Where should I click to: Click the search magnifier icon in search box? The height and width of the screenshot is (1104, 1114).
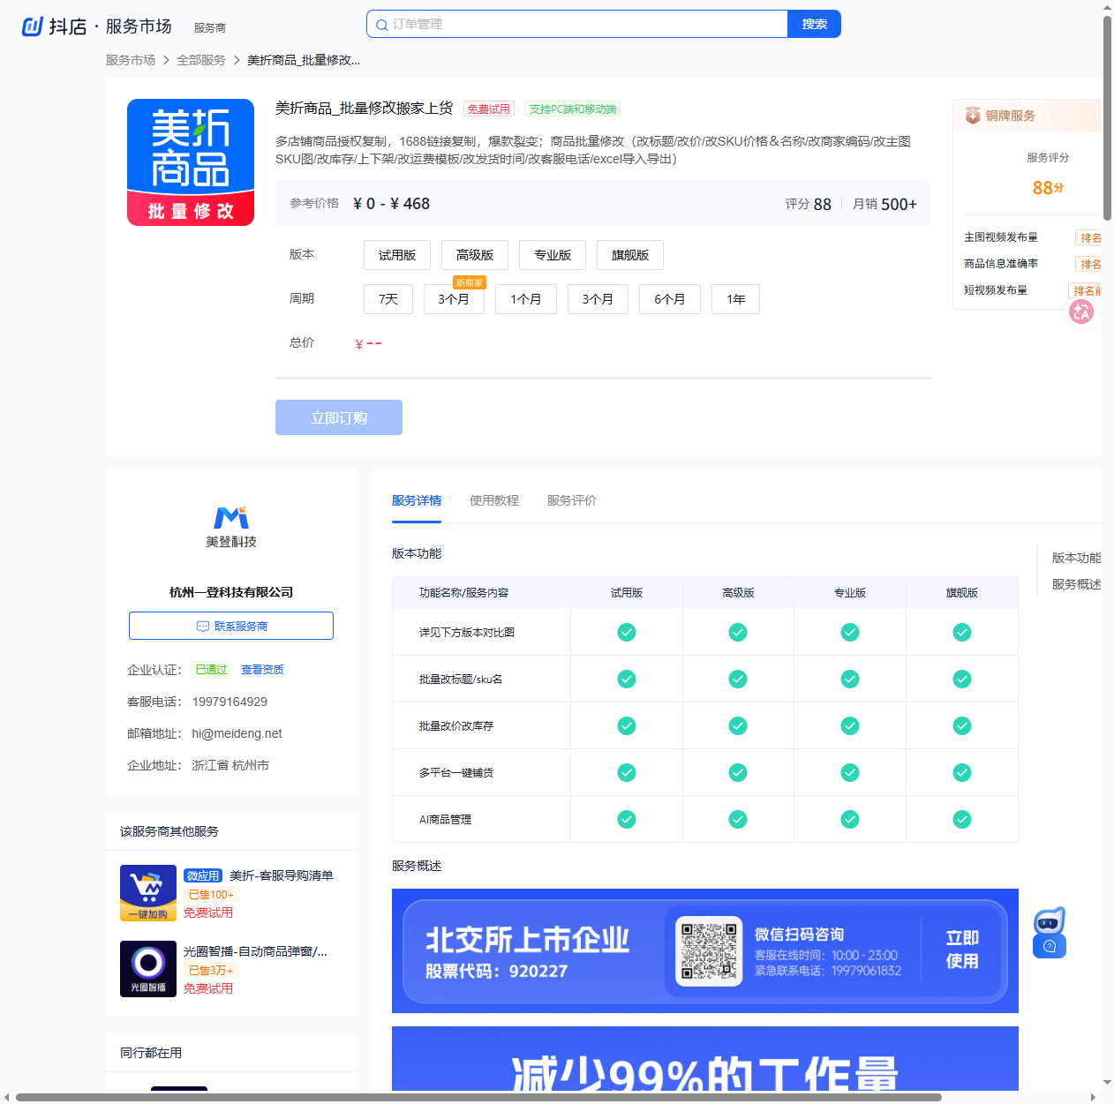point(381,25)
